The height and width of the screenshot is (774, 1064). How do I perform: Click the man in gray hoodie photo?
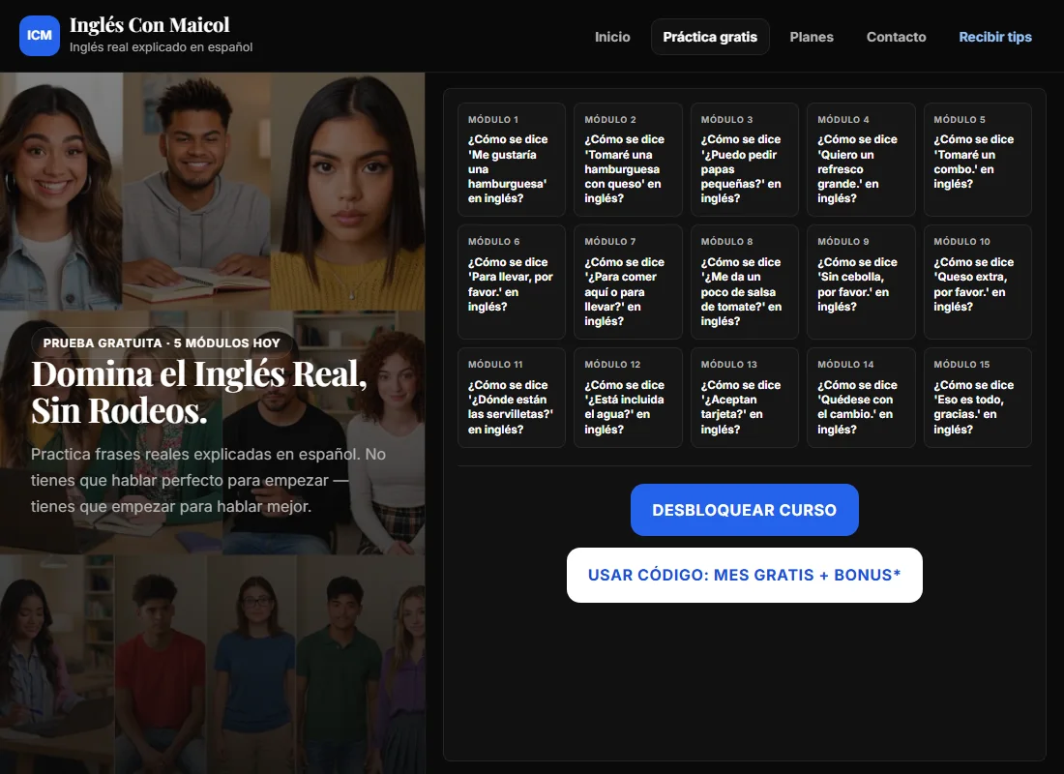click(x=196, y=192)
